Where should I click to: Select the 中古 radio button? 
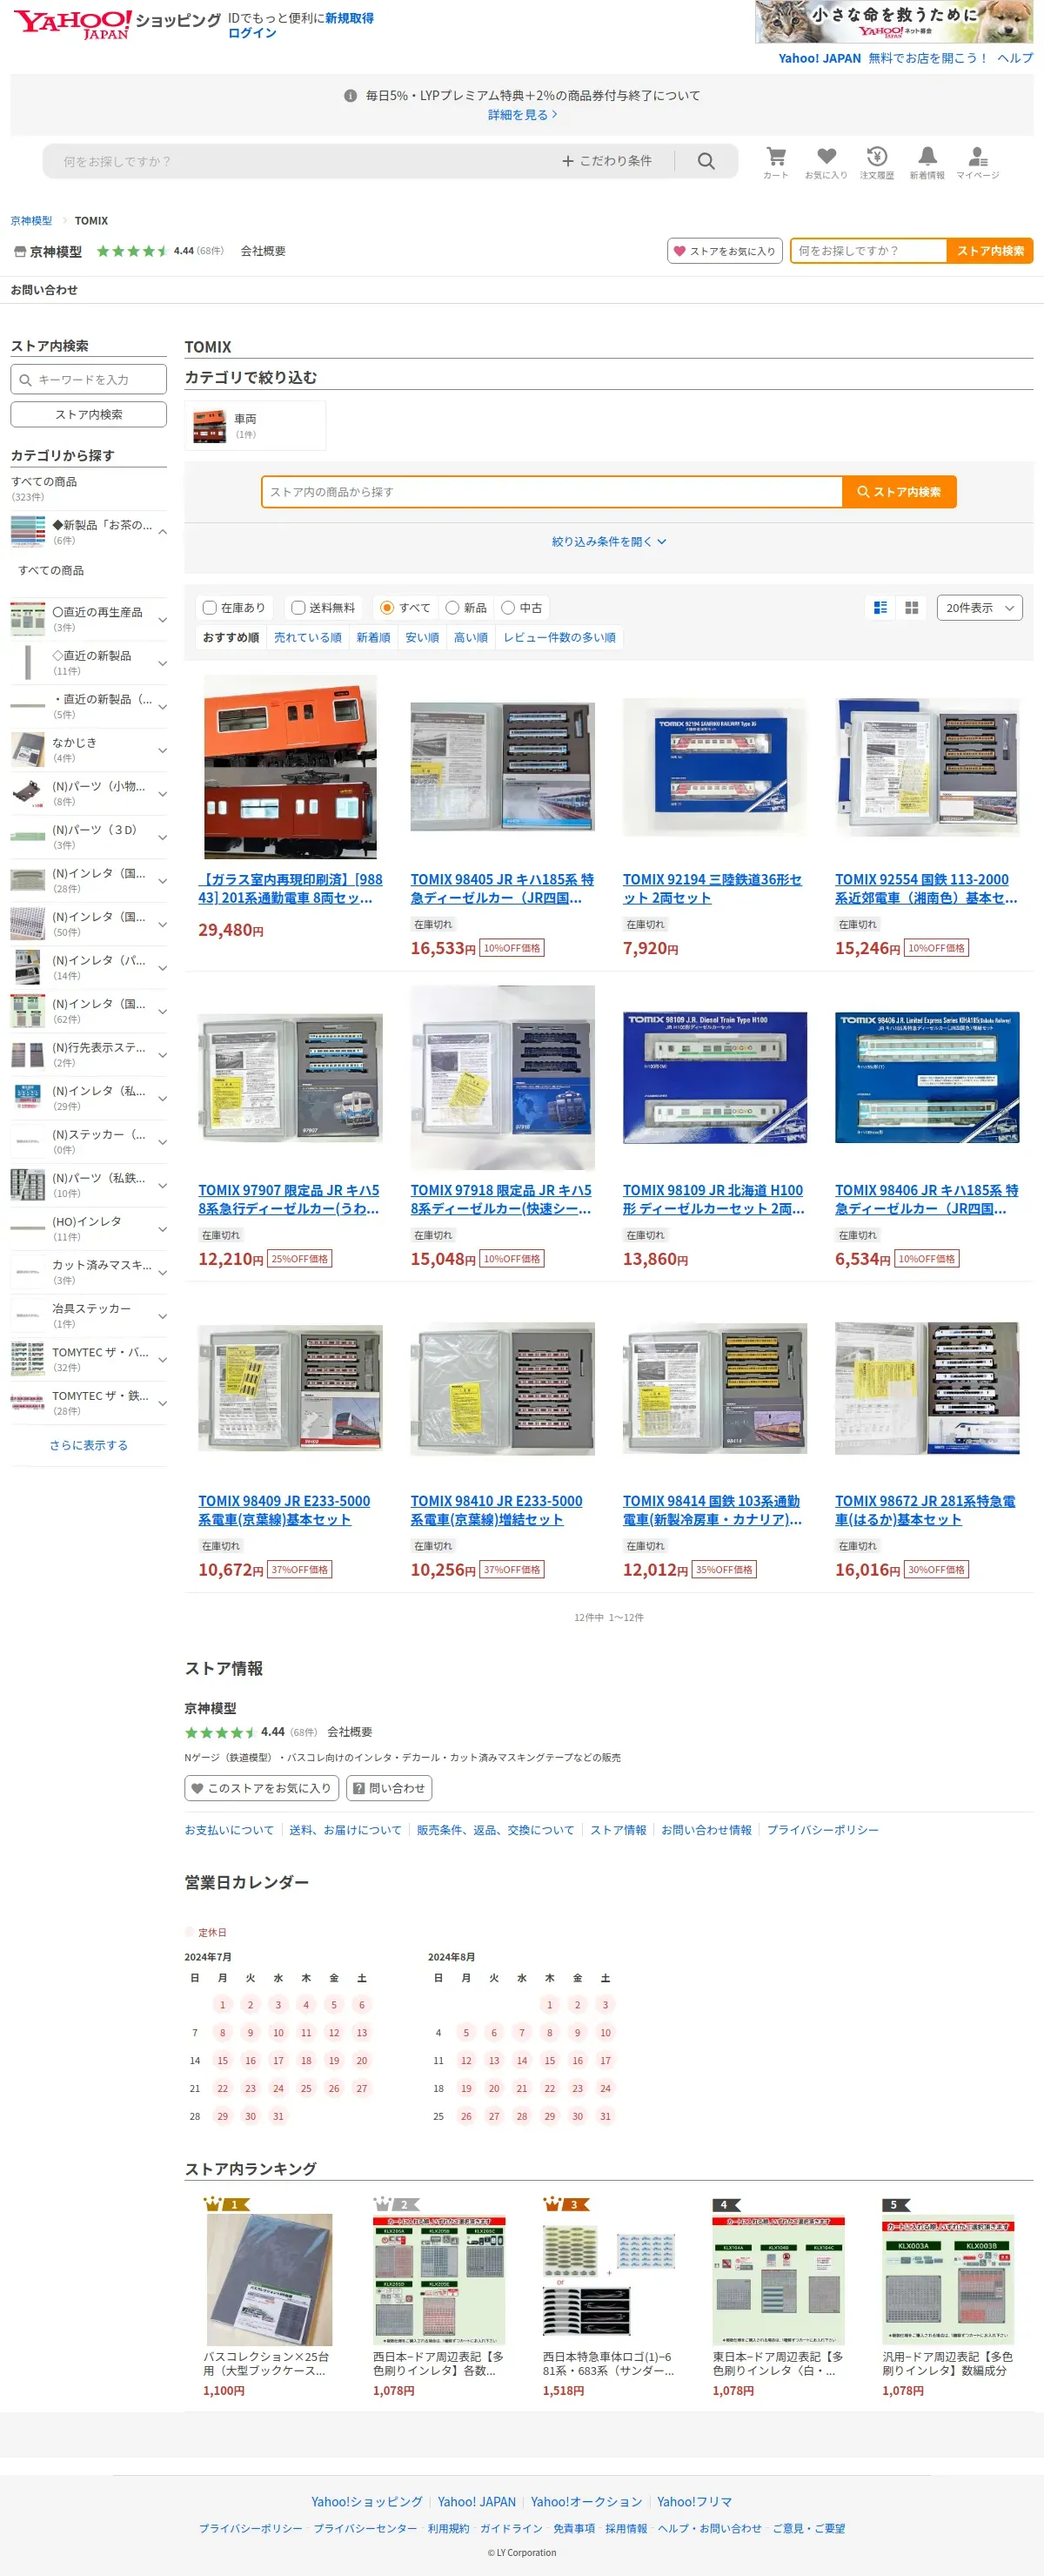[x=507, y=608]
